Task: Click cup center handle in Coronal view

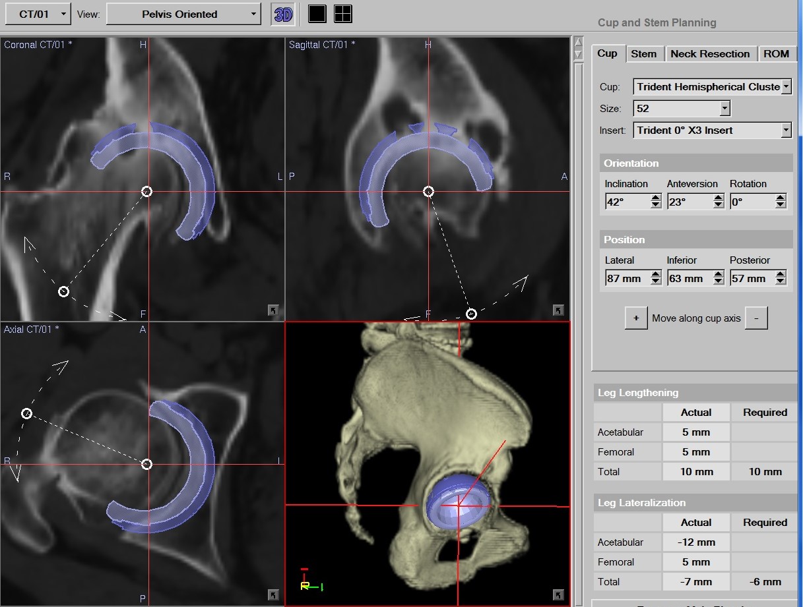Action: 147,192
